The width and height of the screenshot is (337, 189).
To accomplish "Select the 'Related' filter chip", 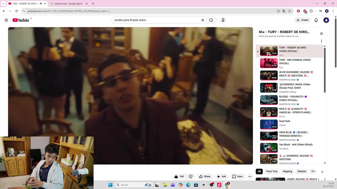I will pyautogui.click(x=302, y=171).
